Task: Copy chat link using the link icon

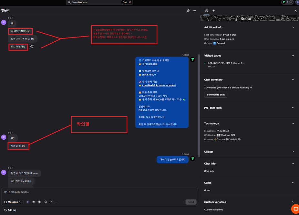Action: point(188,11)
